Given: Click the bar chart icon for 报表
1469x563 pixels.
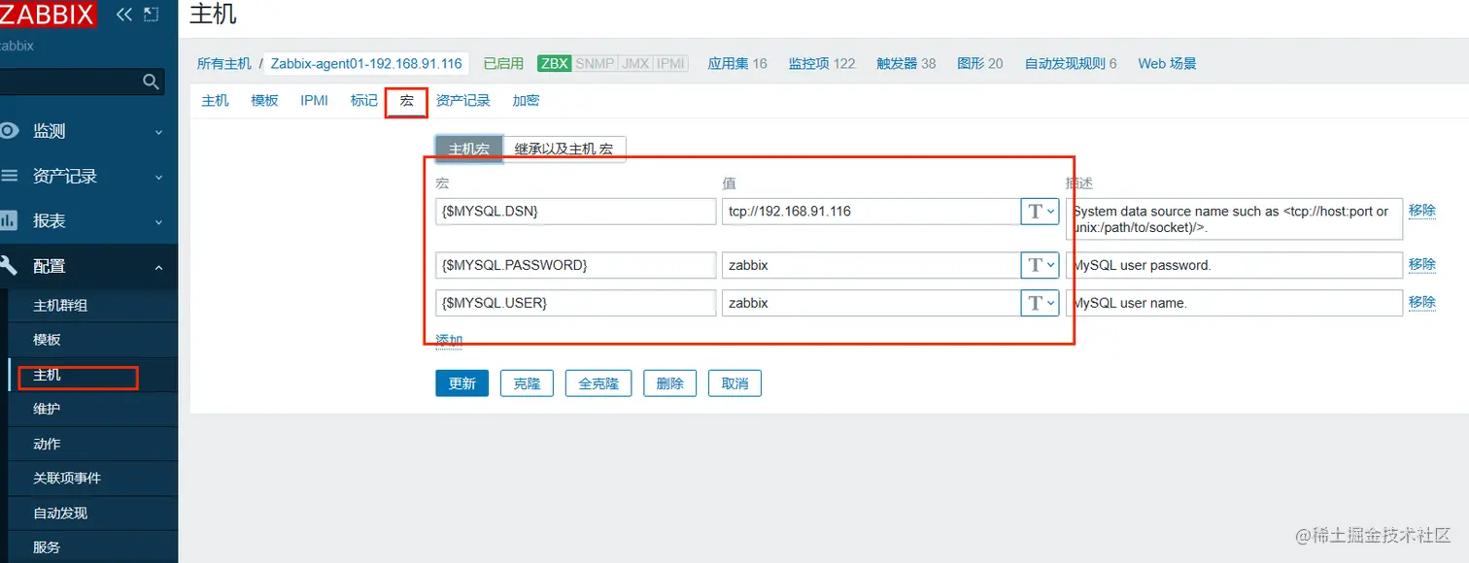Looking at the screenshot, I should point(9,220).
